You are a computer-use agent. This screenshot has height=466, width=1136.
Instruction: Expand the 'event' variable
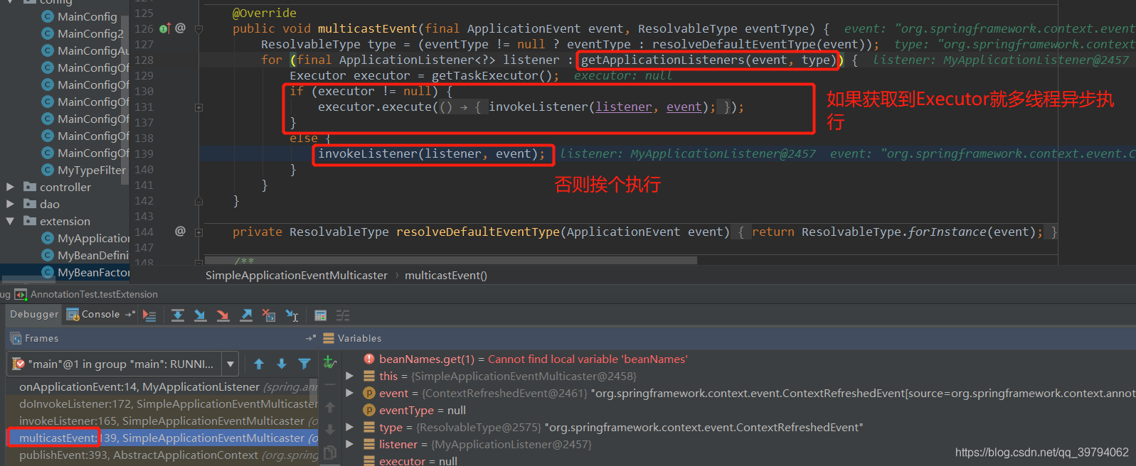(x=349, y=394)
